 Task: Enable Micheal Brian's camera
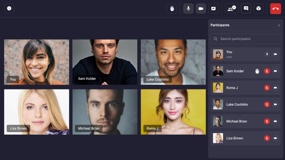point(275,121)
